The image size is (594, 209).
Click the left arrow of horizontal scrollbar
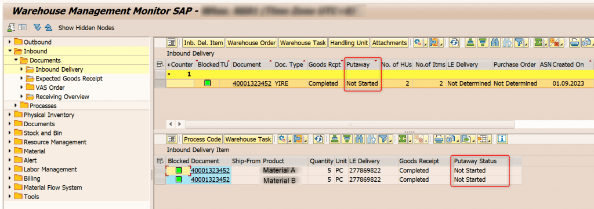point(171,124)
